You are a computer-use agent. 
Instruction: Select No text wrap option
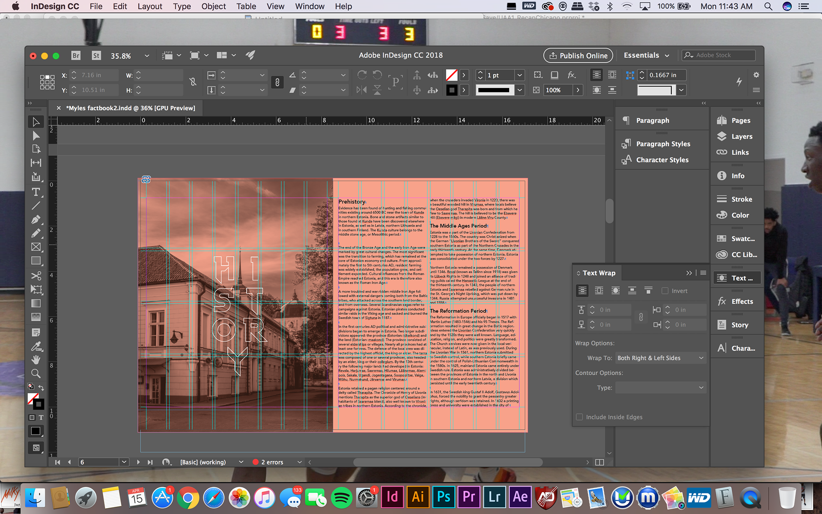pyautogui.click(x=582, y=291)
